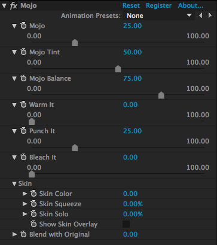Screen dimensions: 217x245
Task: Collapse the Skin group
Action: tap(14, 183)
